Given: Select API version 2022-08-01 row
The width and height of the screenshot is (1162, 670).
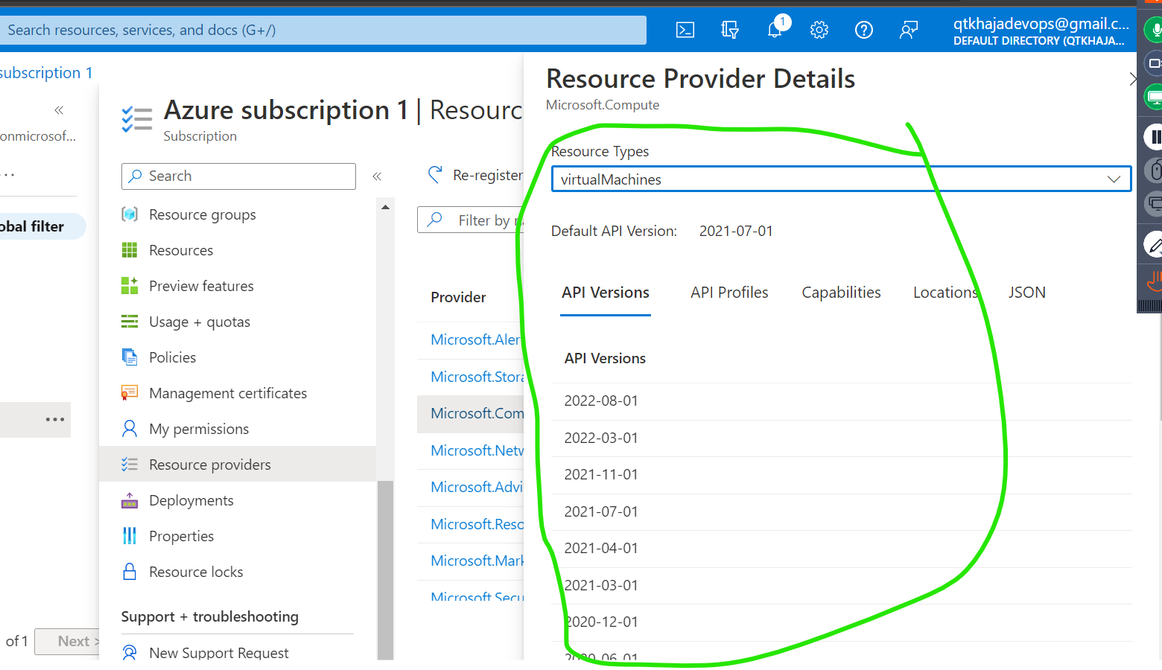Looking at the screenshot, I should 842,401.
